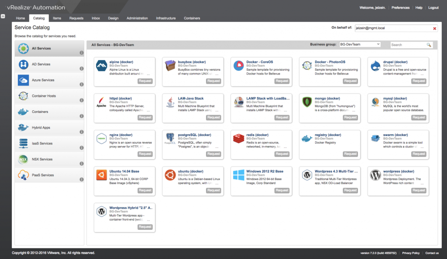Expand the collapsed left side panel arrow
Image resolution: width=447 pixels, height=259 pixels.
coord(3,16)
